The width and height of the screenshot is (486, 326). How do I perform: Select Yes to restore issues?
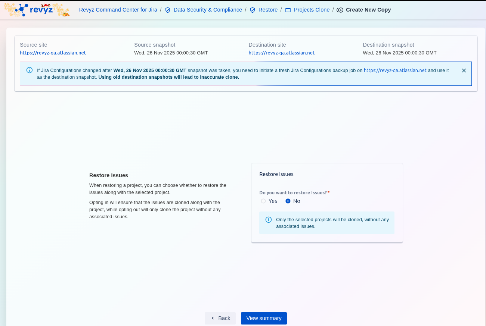point(263,201)
